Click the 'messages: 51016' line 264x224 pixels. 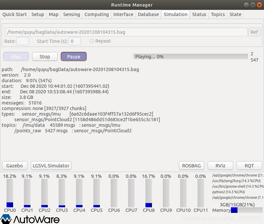[x=22, y=103]
